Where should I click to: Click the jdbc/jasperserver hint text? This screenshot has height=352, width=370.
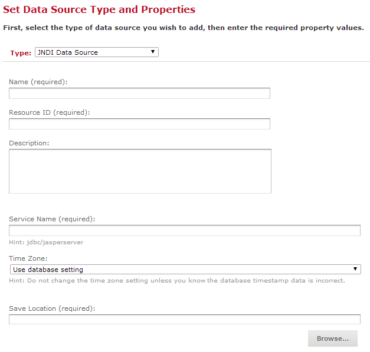(x=46, y=242)
